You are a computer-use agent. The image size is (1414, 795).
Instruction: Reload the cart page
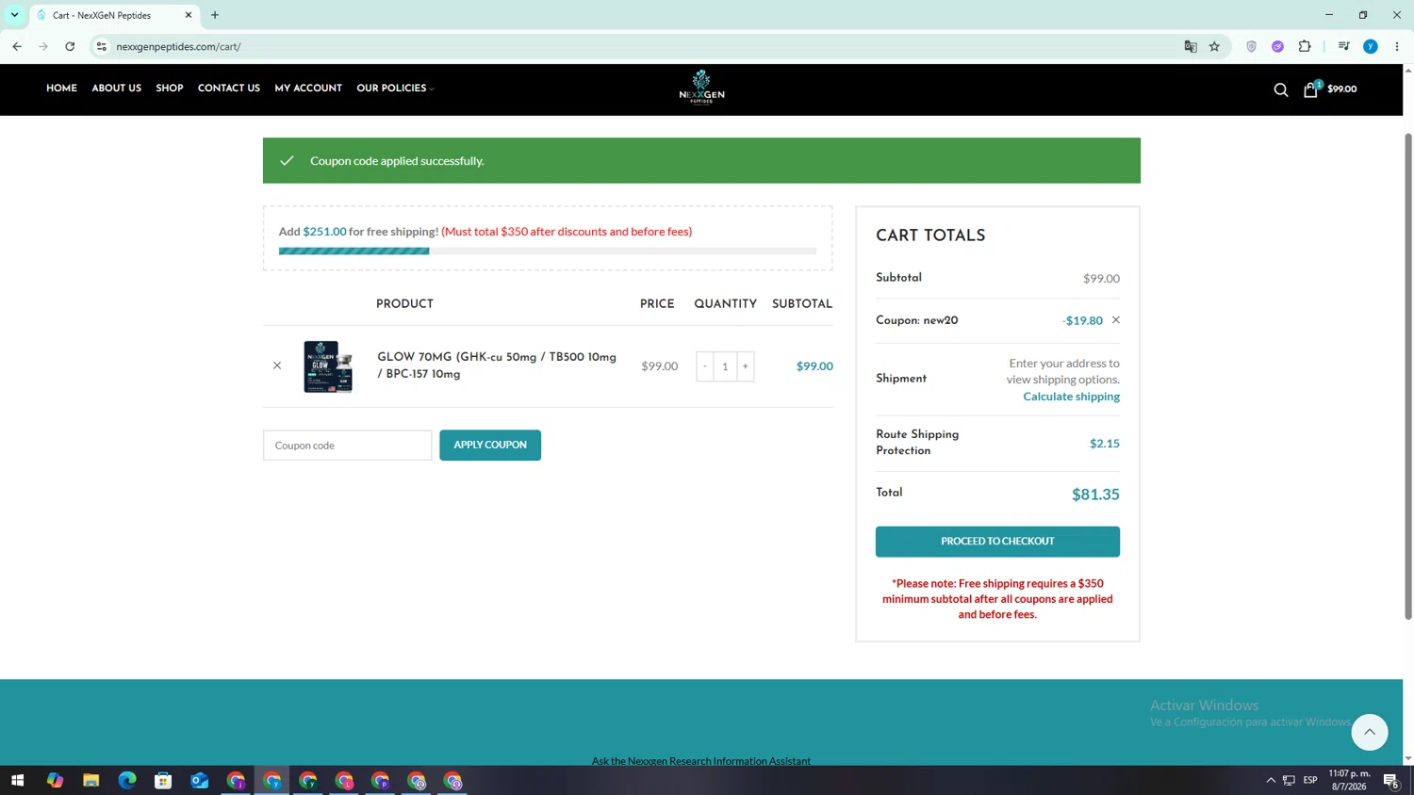[70, 46]
